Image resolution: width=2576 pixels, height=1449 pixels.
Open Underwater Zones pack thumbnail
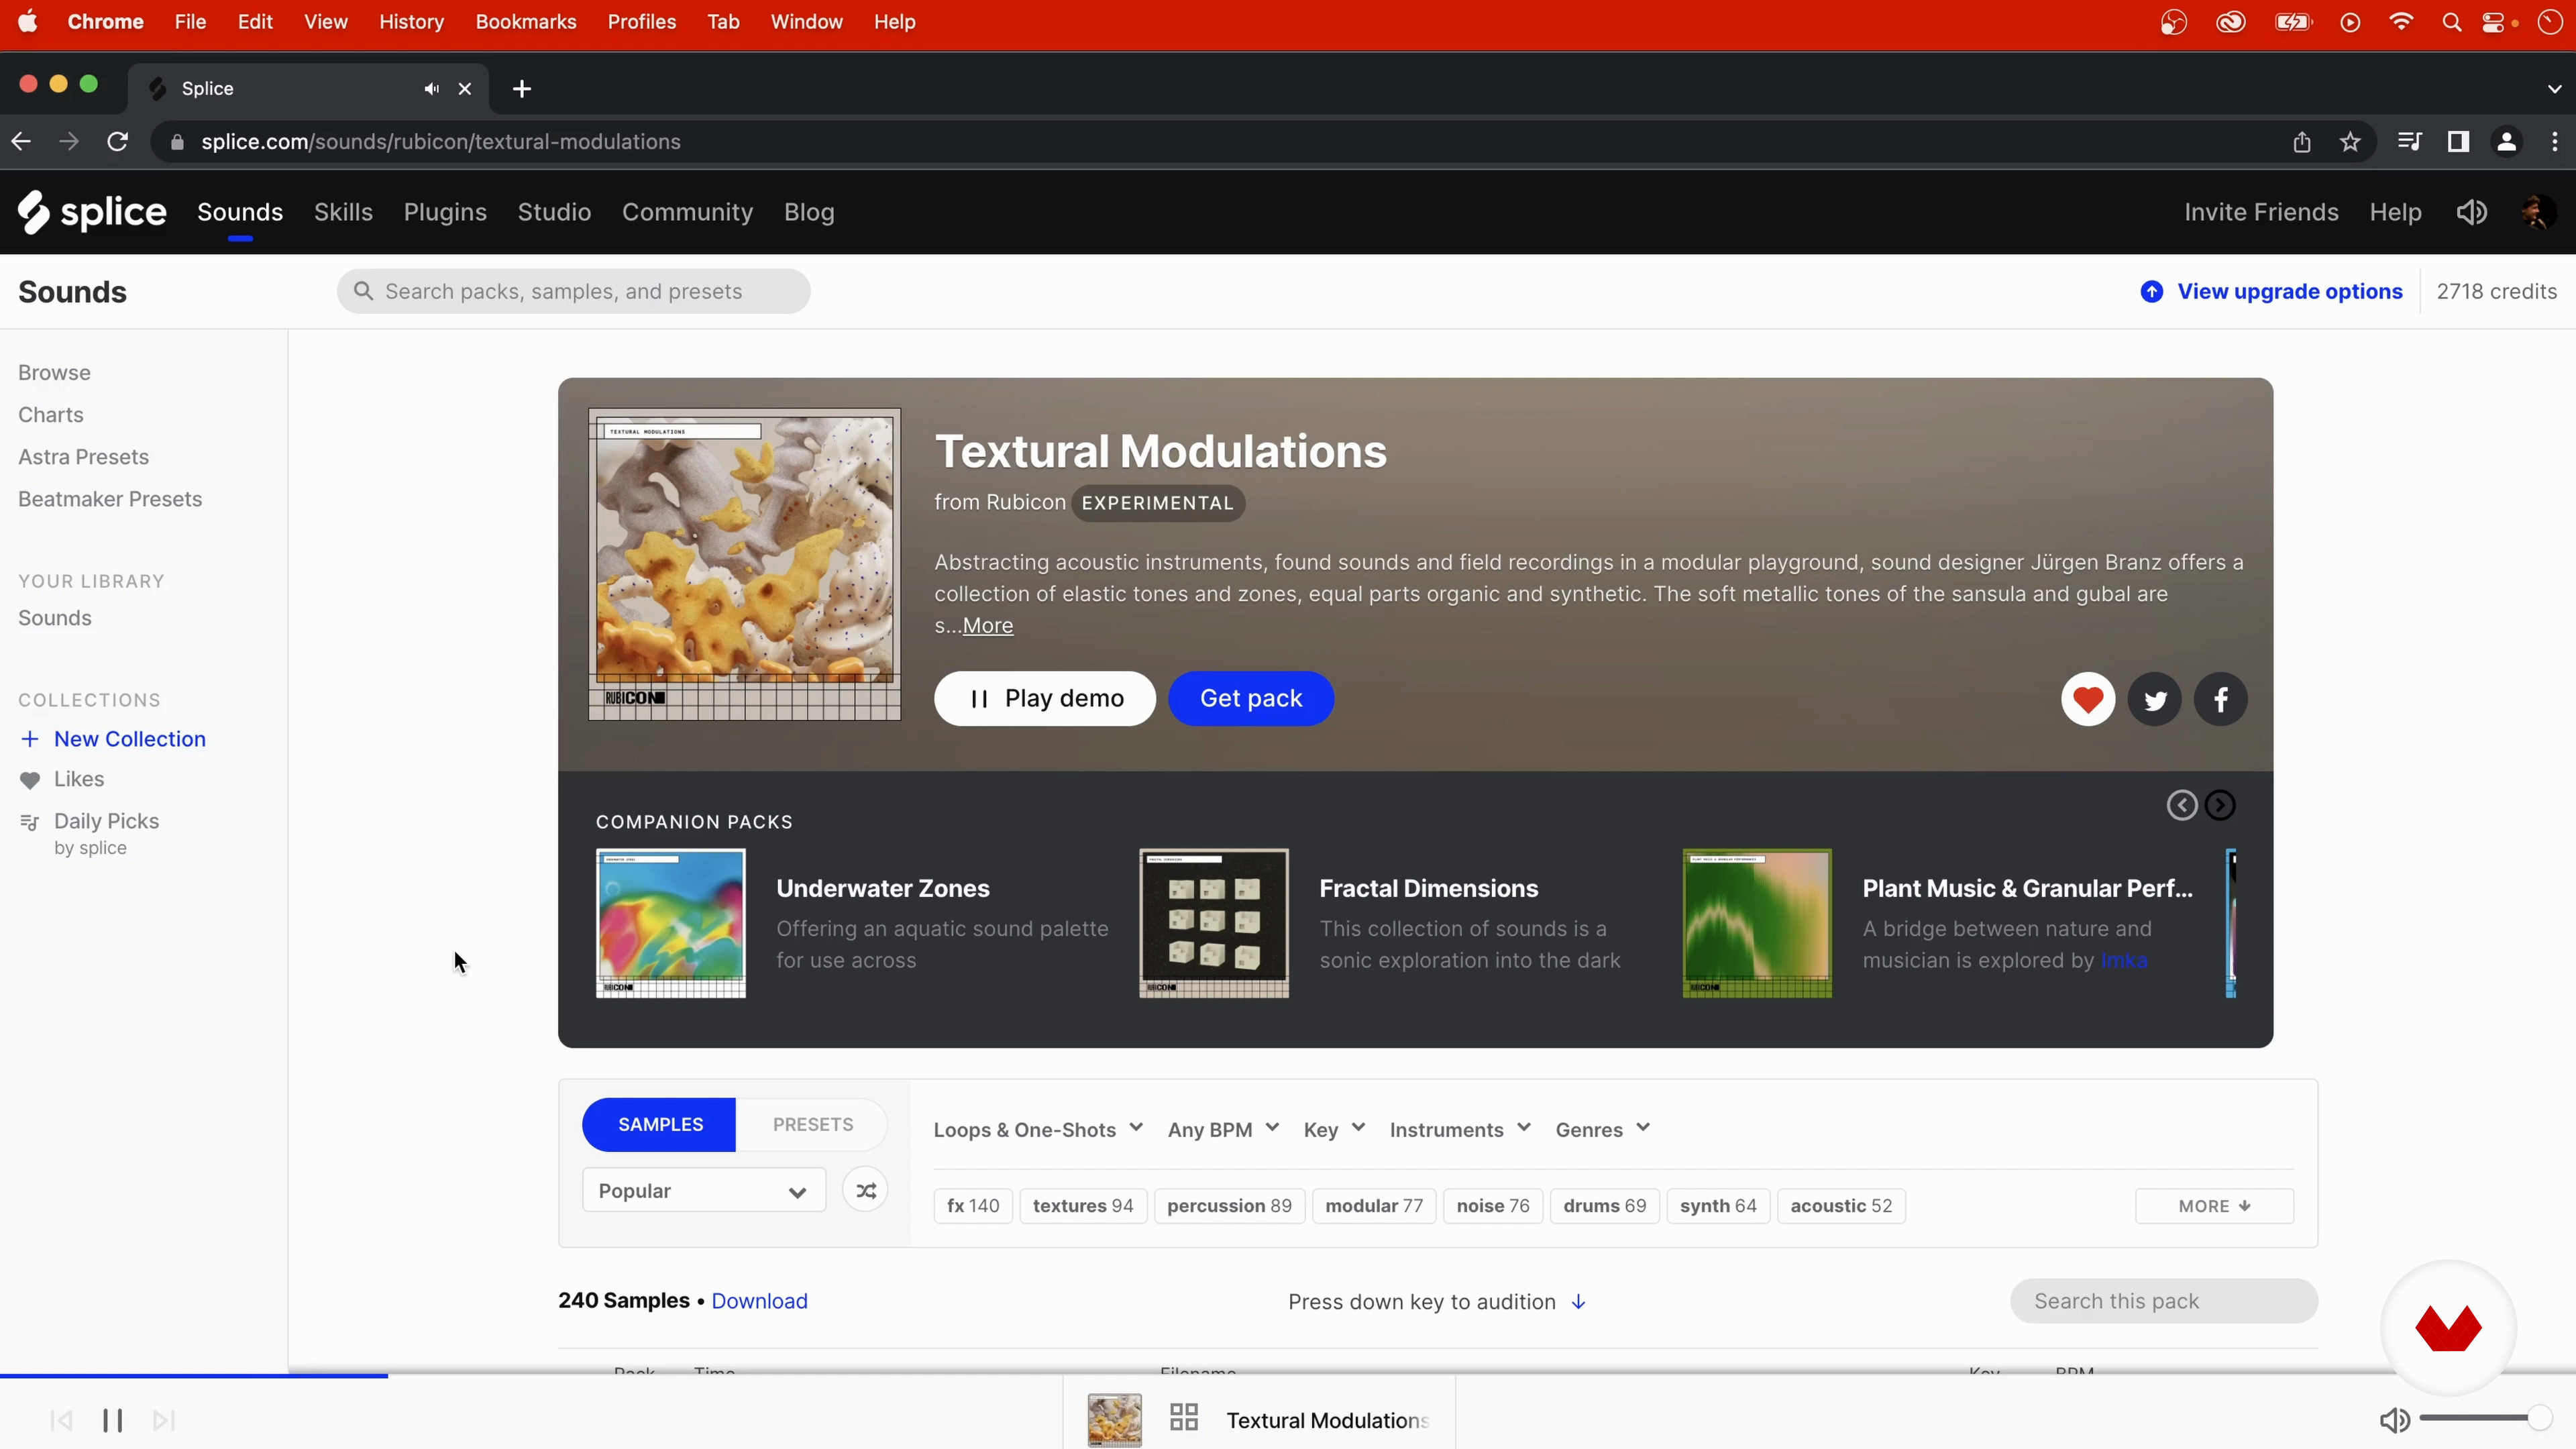671,923
